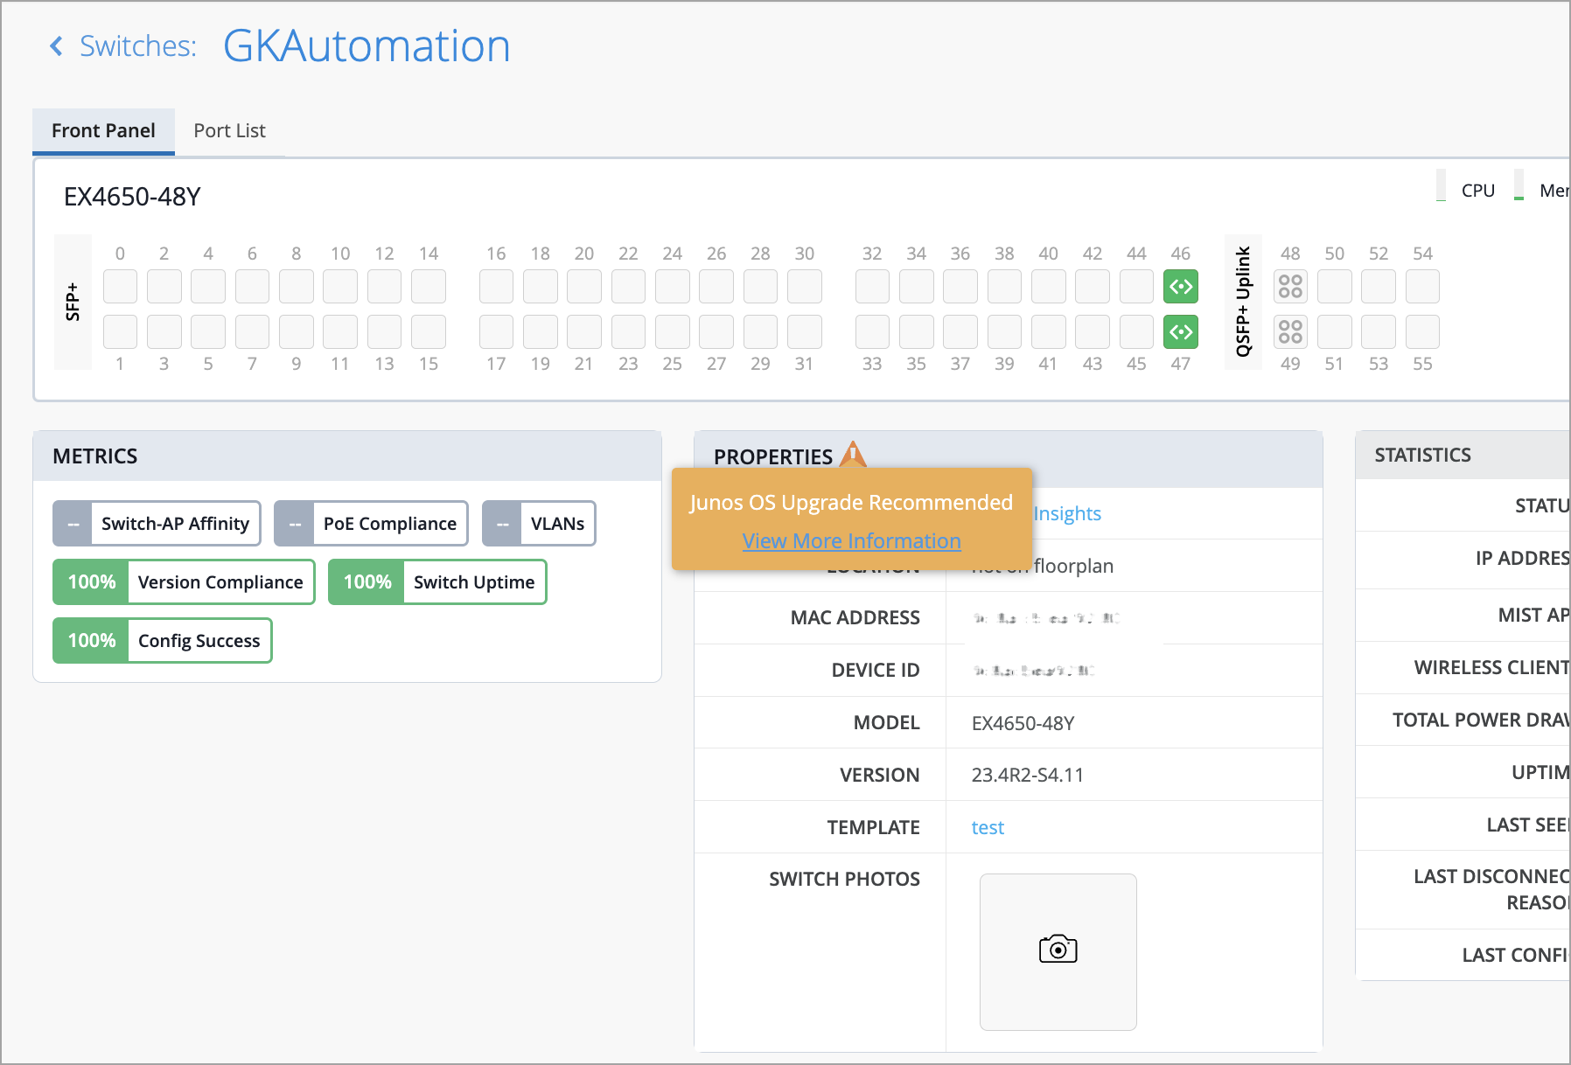Open the Switches breadcrumb link

[137, 46]
